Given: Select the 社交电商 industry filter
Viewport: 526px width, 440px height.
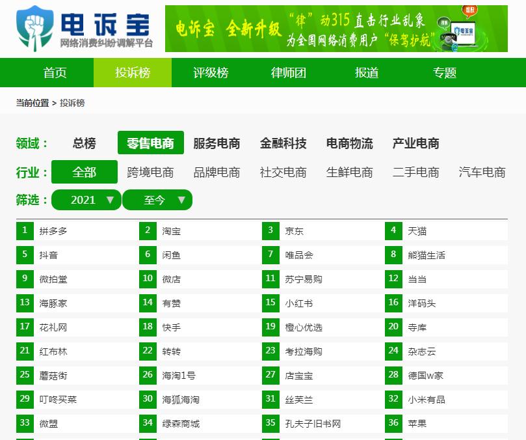Looking at the screenshot, I should [283, 172].
